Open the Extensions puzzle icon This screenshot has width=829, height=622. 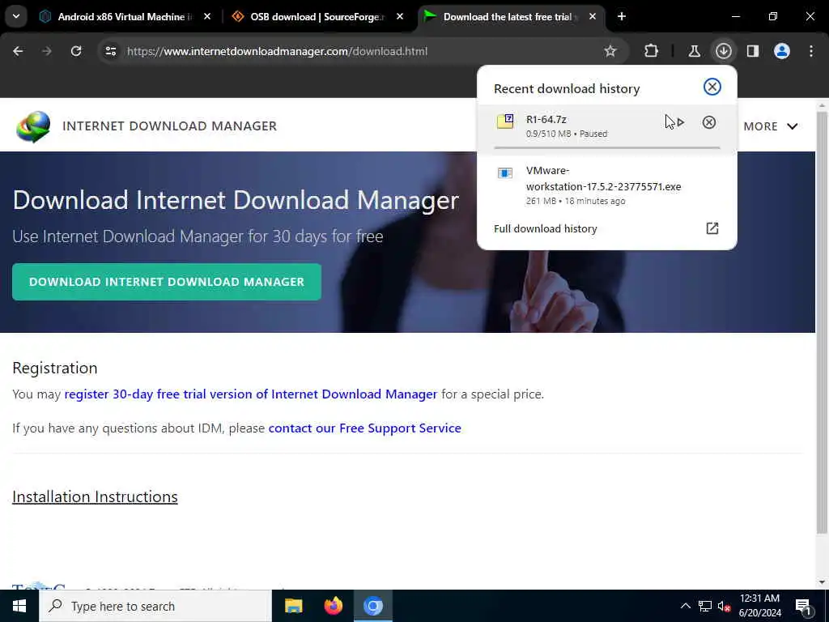(x=652, y=51)
